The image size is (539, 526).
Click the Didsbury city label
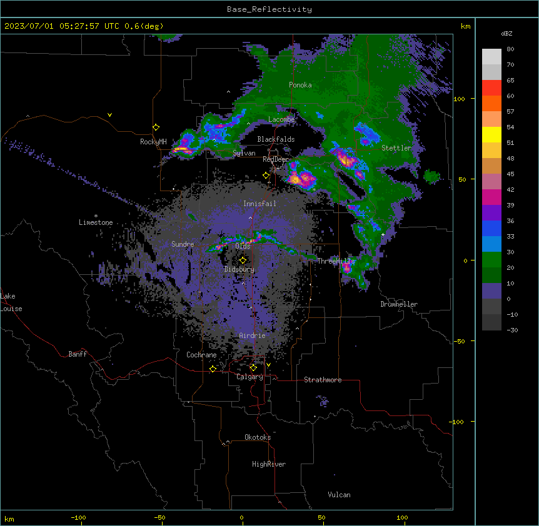(239, 269)
